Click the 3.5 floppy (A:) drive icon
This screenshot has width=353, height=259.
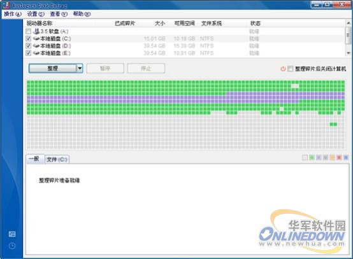36,31
